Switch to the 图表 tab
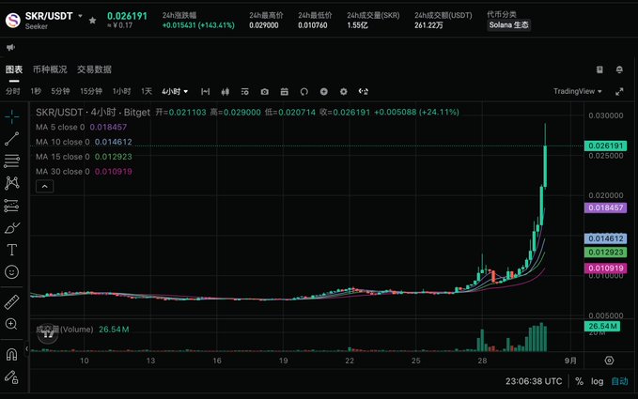This screenshot has height=399, width=638. [14, 69]
